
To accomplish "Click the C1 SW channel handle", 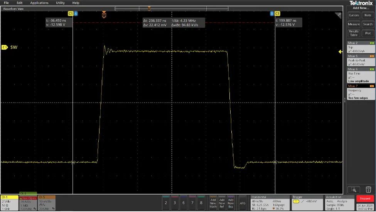I will click(x=5, y=47).
